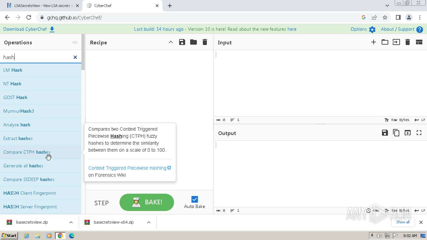Select the Compare SSDEEP hashes operation

[41, 179]
